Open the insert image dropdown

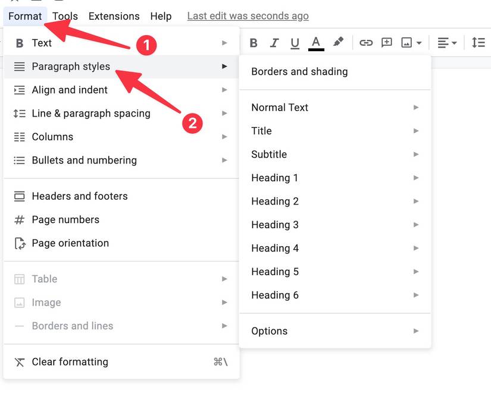tap(411, 43)
